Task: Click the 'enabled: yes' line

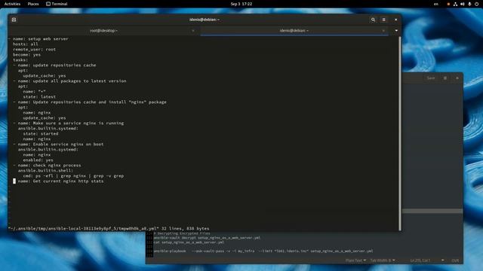Action: (x=38, y=160)
